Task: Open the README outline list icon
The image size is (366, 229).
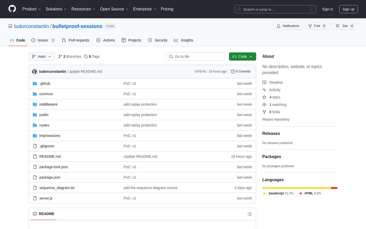Action: coord(250,214)
